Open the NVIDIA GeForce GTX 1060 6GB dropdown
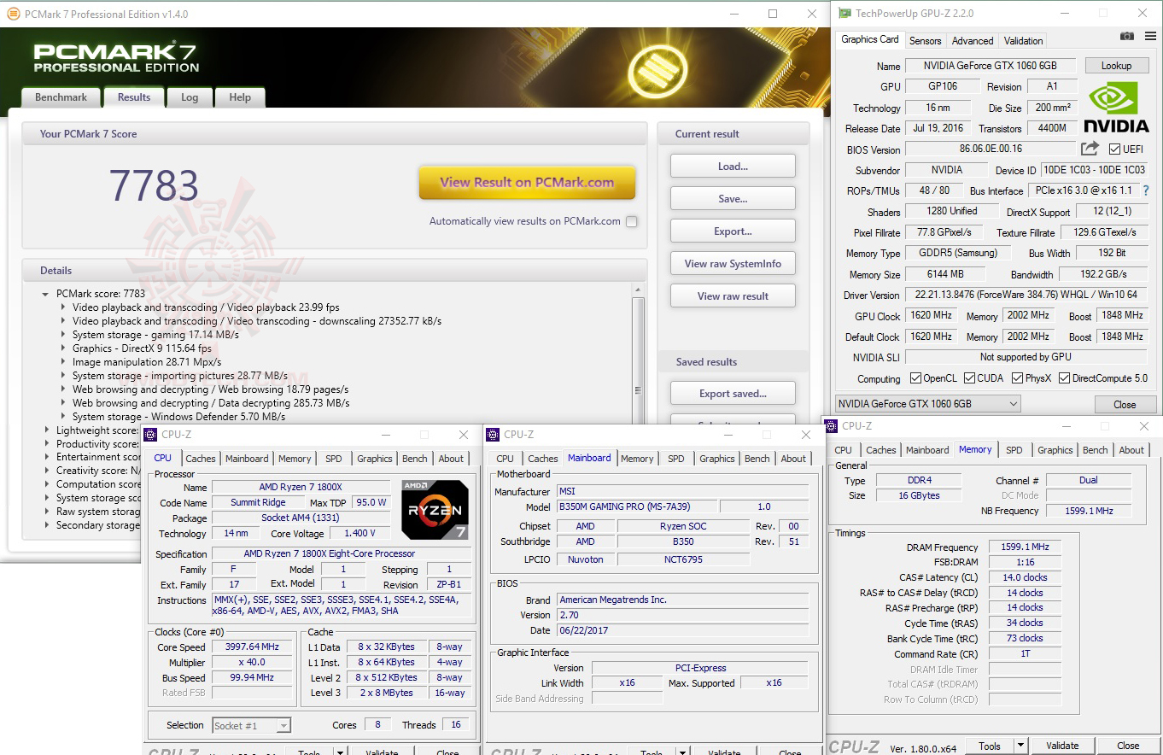The image size is (1163, 755). point(927,404)
